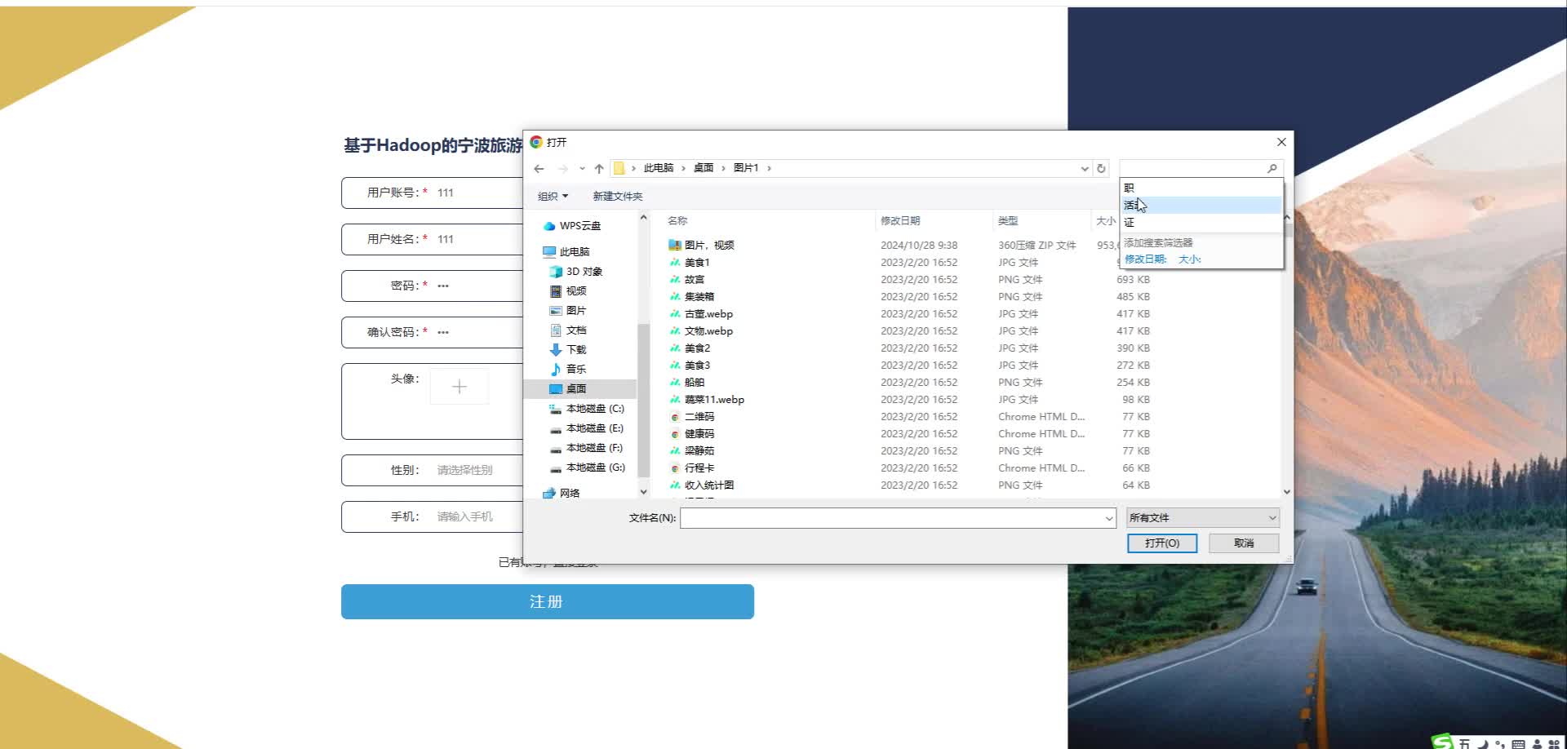Image resolution: width=1567 pixels, height=749 pixels.
Task: Click the forward arrow in the dialog
Action: (x=562, y=169)
